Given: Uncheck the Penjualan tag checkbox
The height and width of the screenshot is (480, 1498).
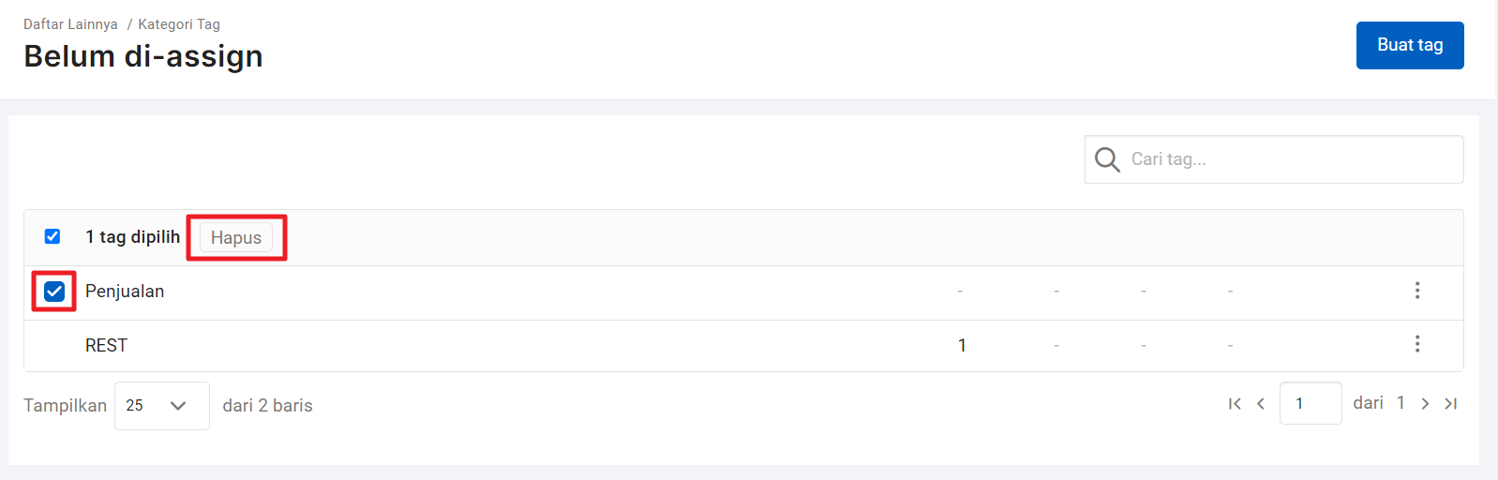Looking at the screenshot, I should point(54,291).
